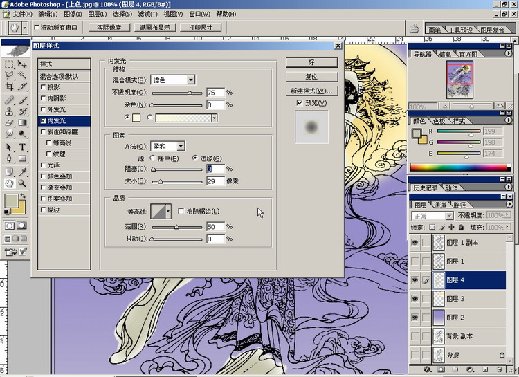Select the Eraser tool
Image resolution: width=519 pixels, height=377 pixels.
(9, 123)
